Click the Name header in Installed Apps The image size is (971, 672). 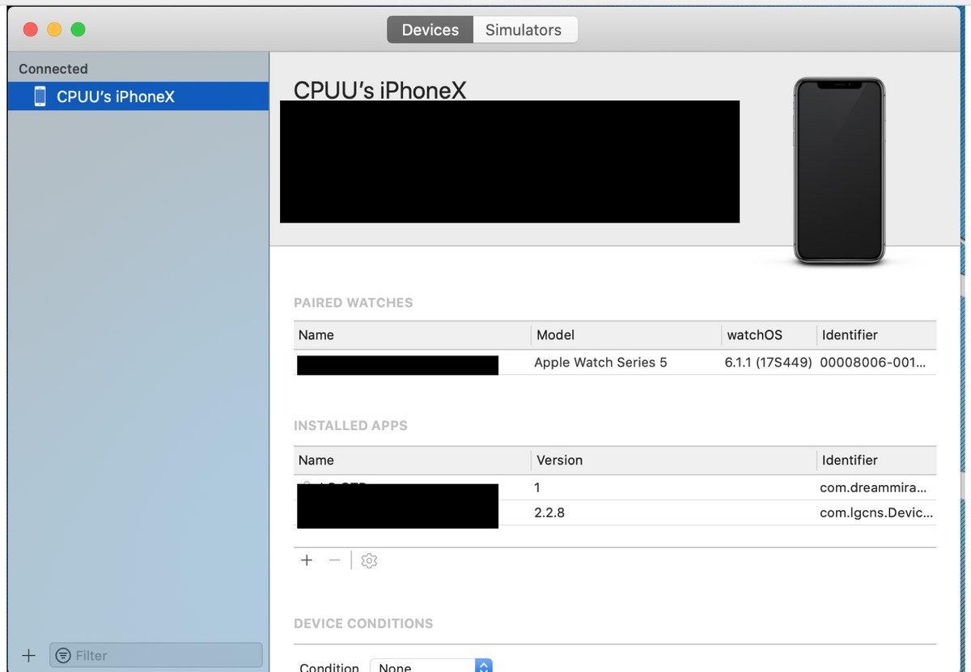click(x=412, y=460)
